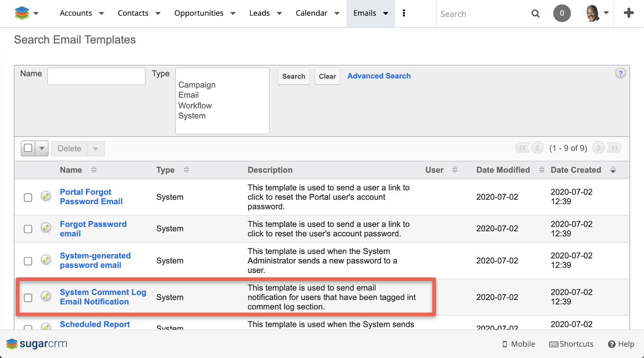Expand the Delete actions dropdown arrow

(96, 149)
